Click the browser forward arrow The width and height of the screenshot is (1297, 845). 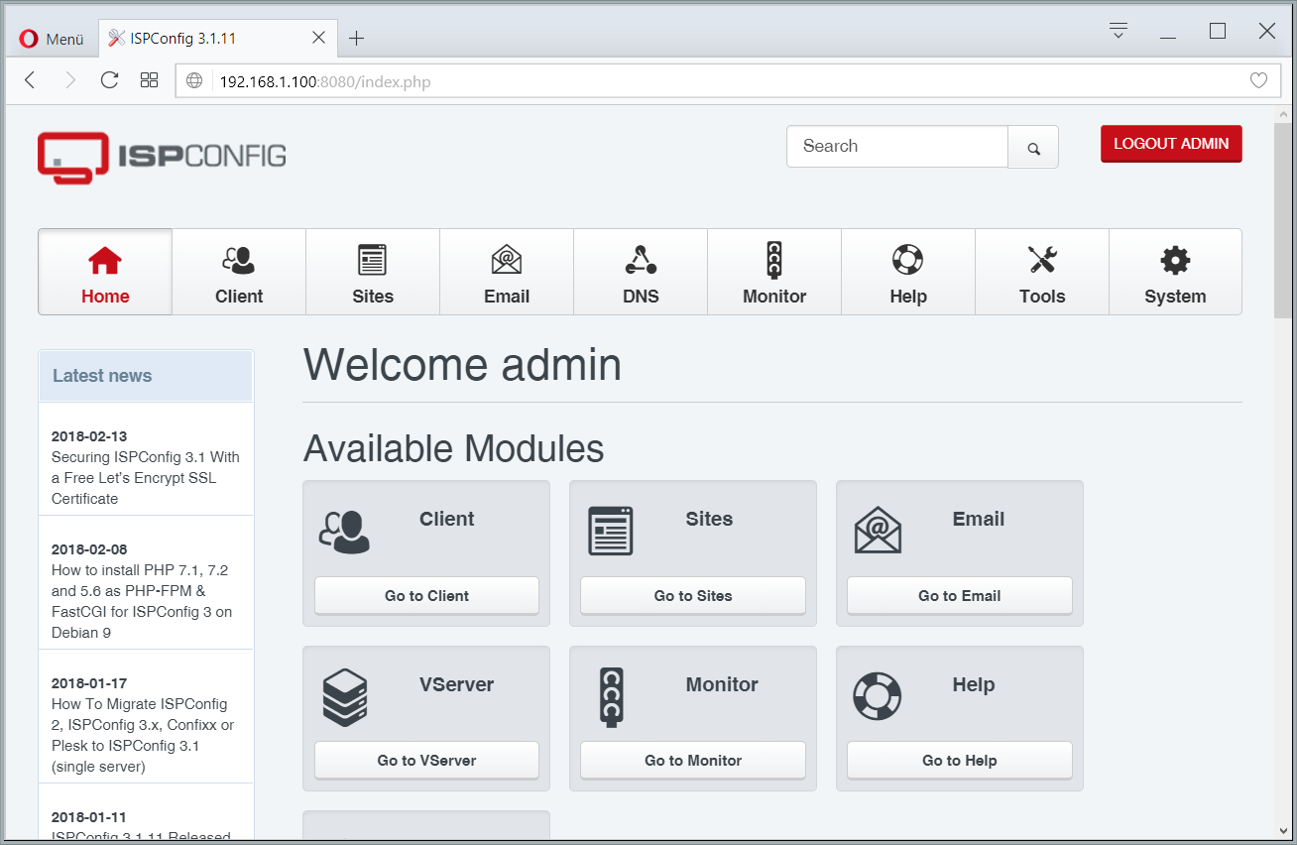click(69, 80)
